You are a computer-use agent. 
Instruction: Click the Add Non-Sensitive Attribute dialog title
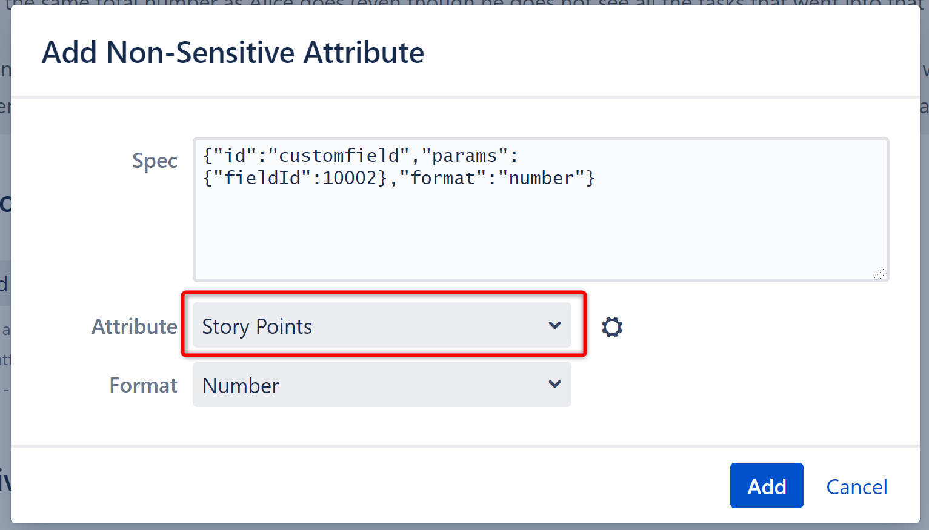point(233,53)
